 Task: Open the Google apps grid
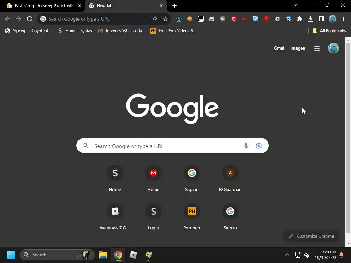click(x=317, y=48)
